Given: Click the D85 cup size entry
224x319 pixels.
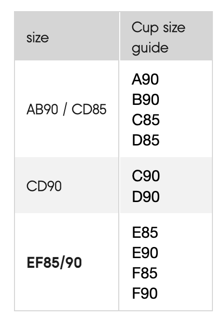Looking at the screenshot, I should [145, 140].
